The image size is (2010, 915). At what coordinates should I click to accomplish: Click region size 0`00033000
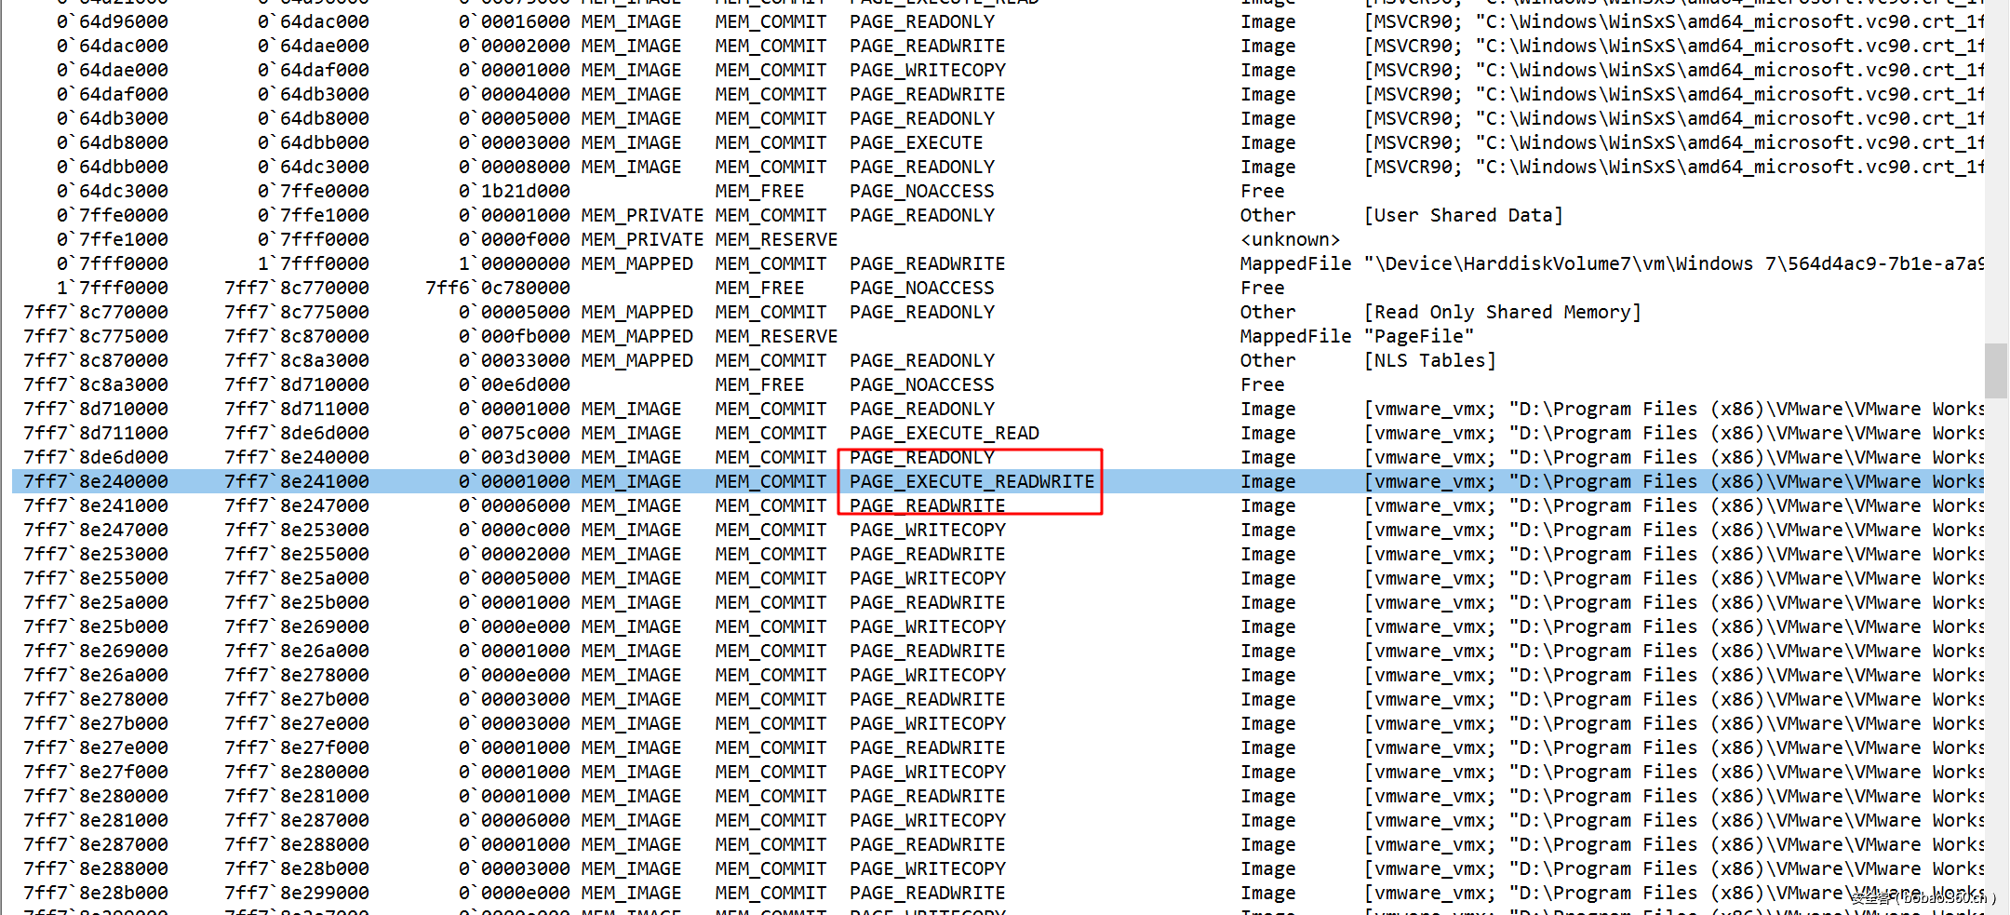[515, 360]
